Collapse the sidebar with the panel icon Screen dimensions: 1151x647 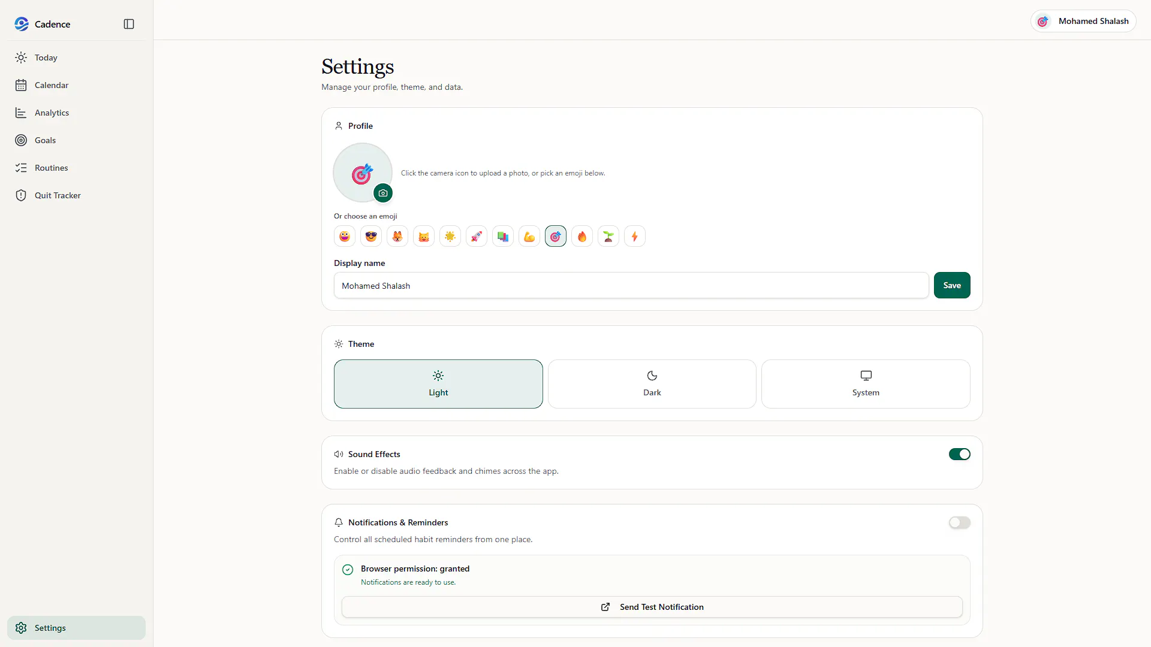(x=129, y=24)
